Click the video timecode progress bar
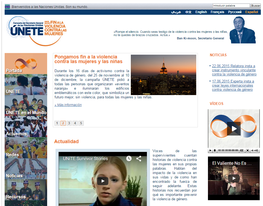Viewport: 263px width, 206px height. click(x=228, y=150)
